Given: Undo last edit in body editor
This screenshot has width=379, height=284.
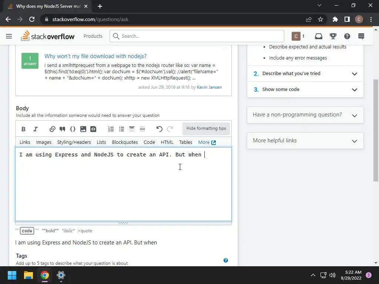Looking at the screenshot, I should pos(159,129).
